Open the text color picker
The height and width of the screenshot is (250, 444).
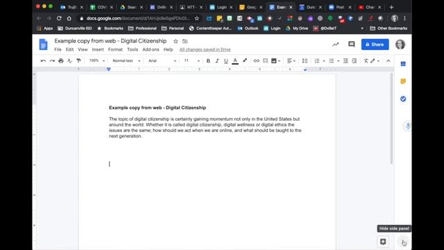(x=235, y=60)
